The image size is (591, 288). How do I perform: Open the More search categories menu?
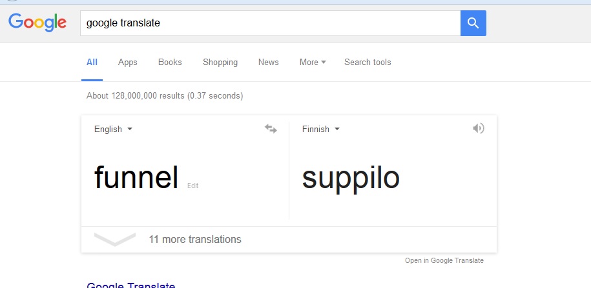click(313, 62)
